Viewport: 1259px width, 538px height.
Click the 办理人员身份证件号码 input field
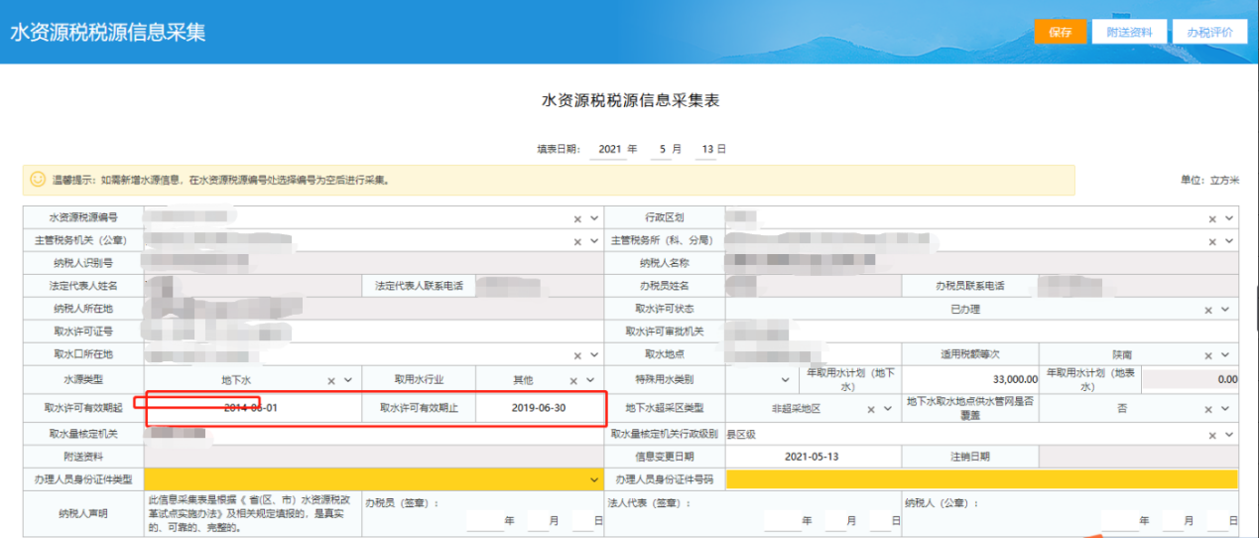point(981,479)
